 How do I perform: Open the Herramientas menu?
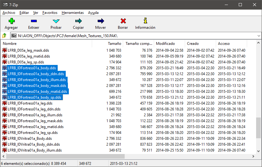coord(73,13)
